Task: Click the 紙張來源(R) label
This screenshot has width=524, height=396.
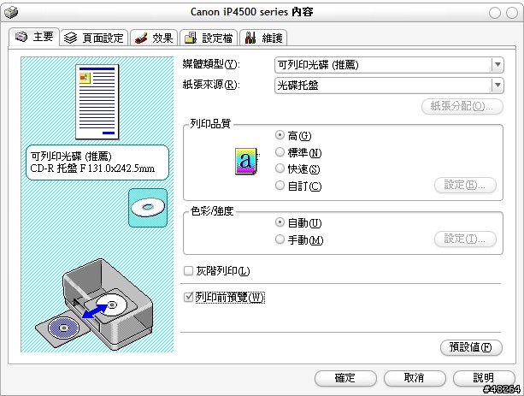Action: pos(211,85)
